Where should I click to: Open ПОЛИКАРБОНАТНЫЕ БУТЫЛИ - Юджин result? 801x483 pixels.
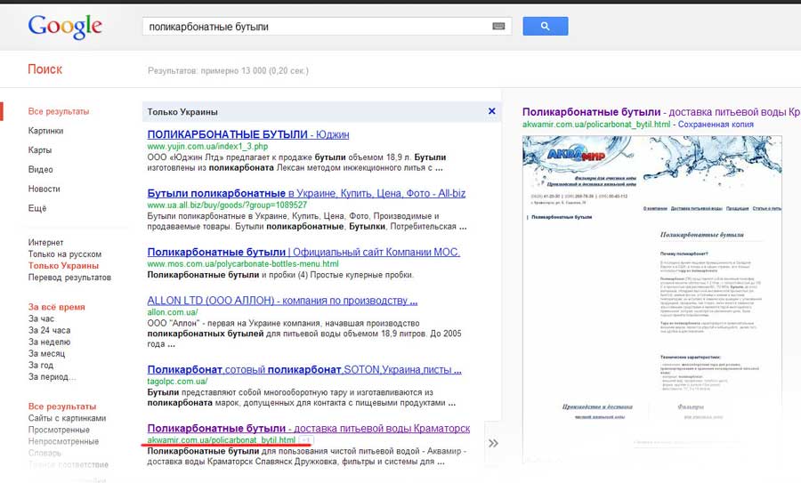click(248, 134)
